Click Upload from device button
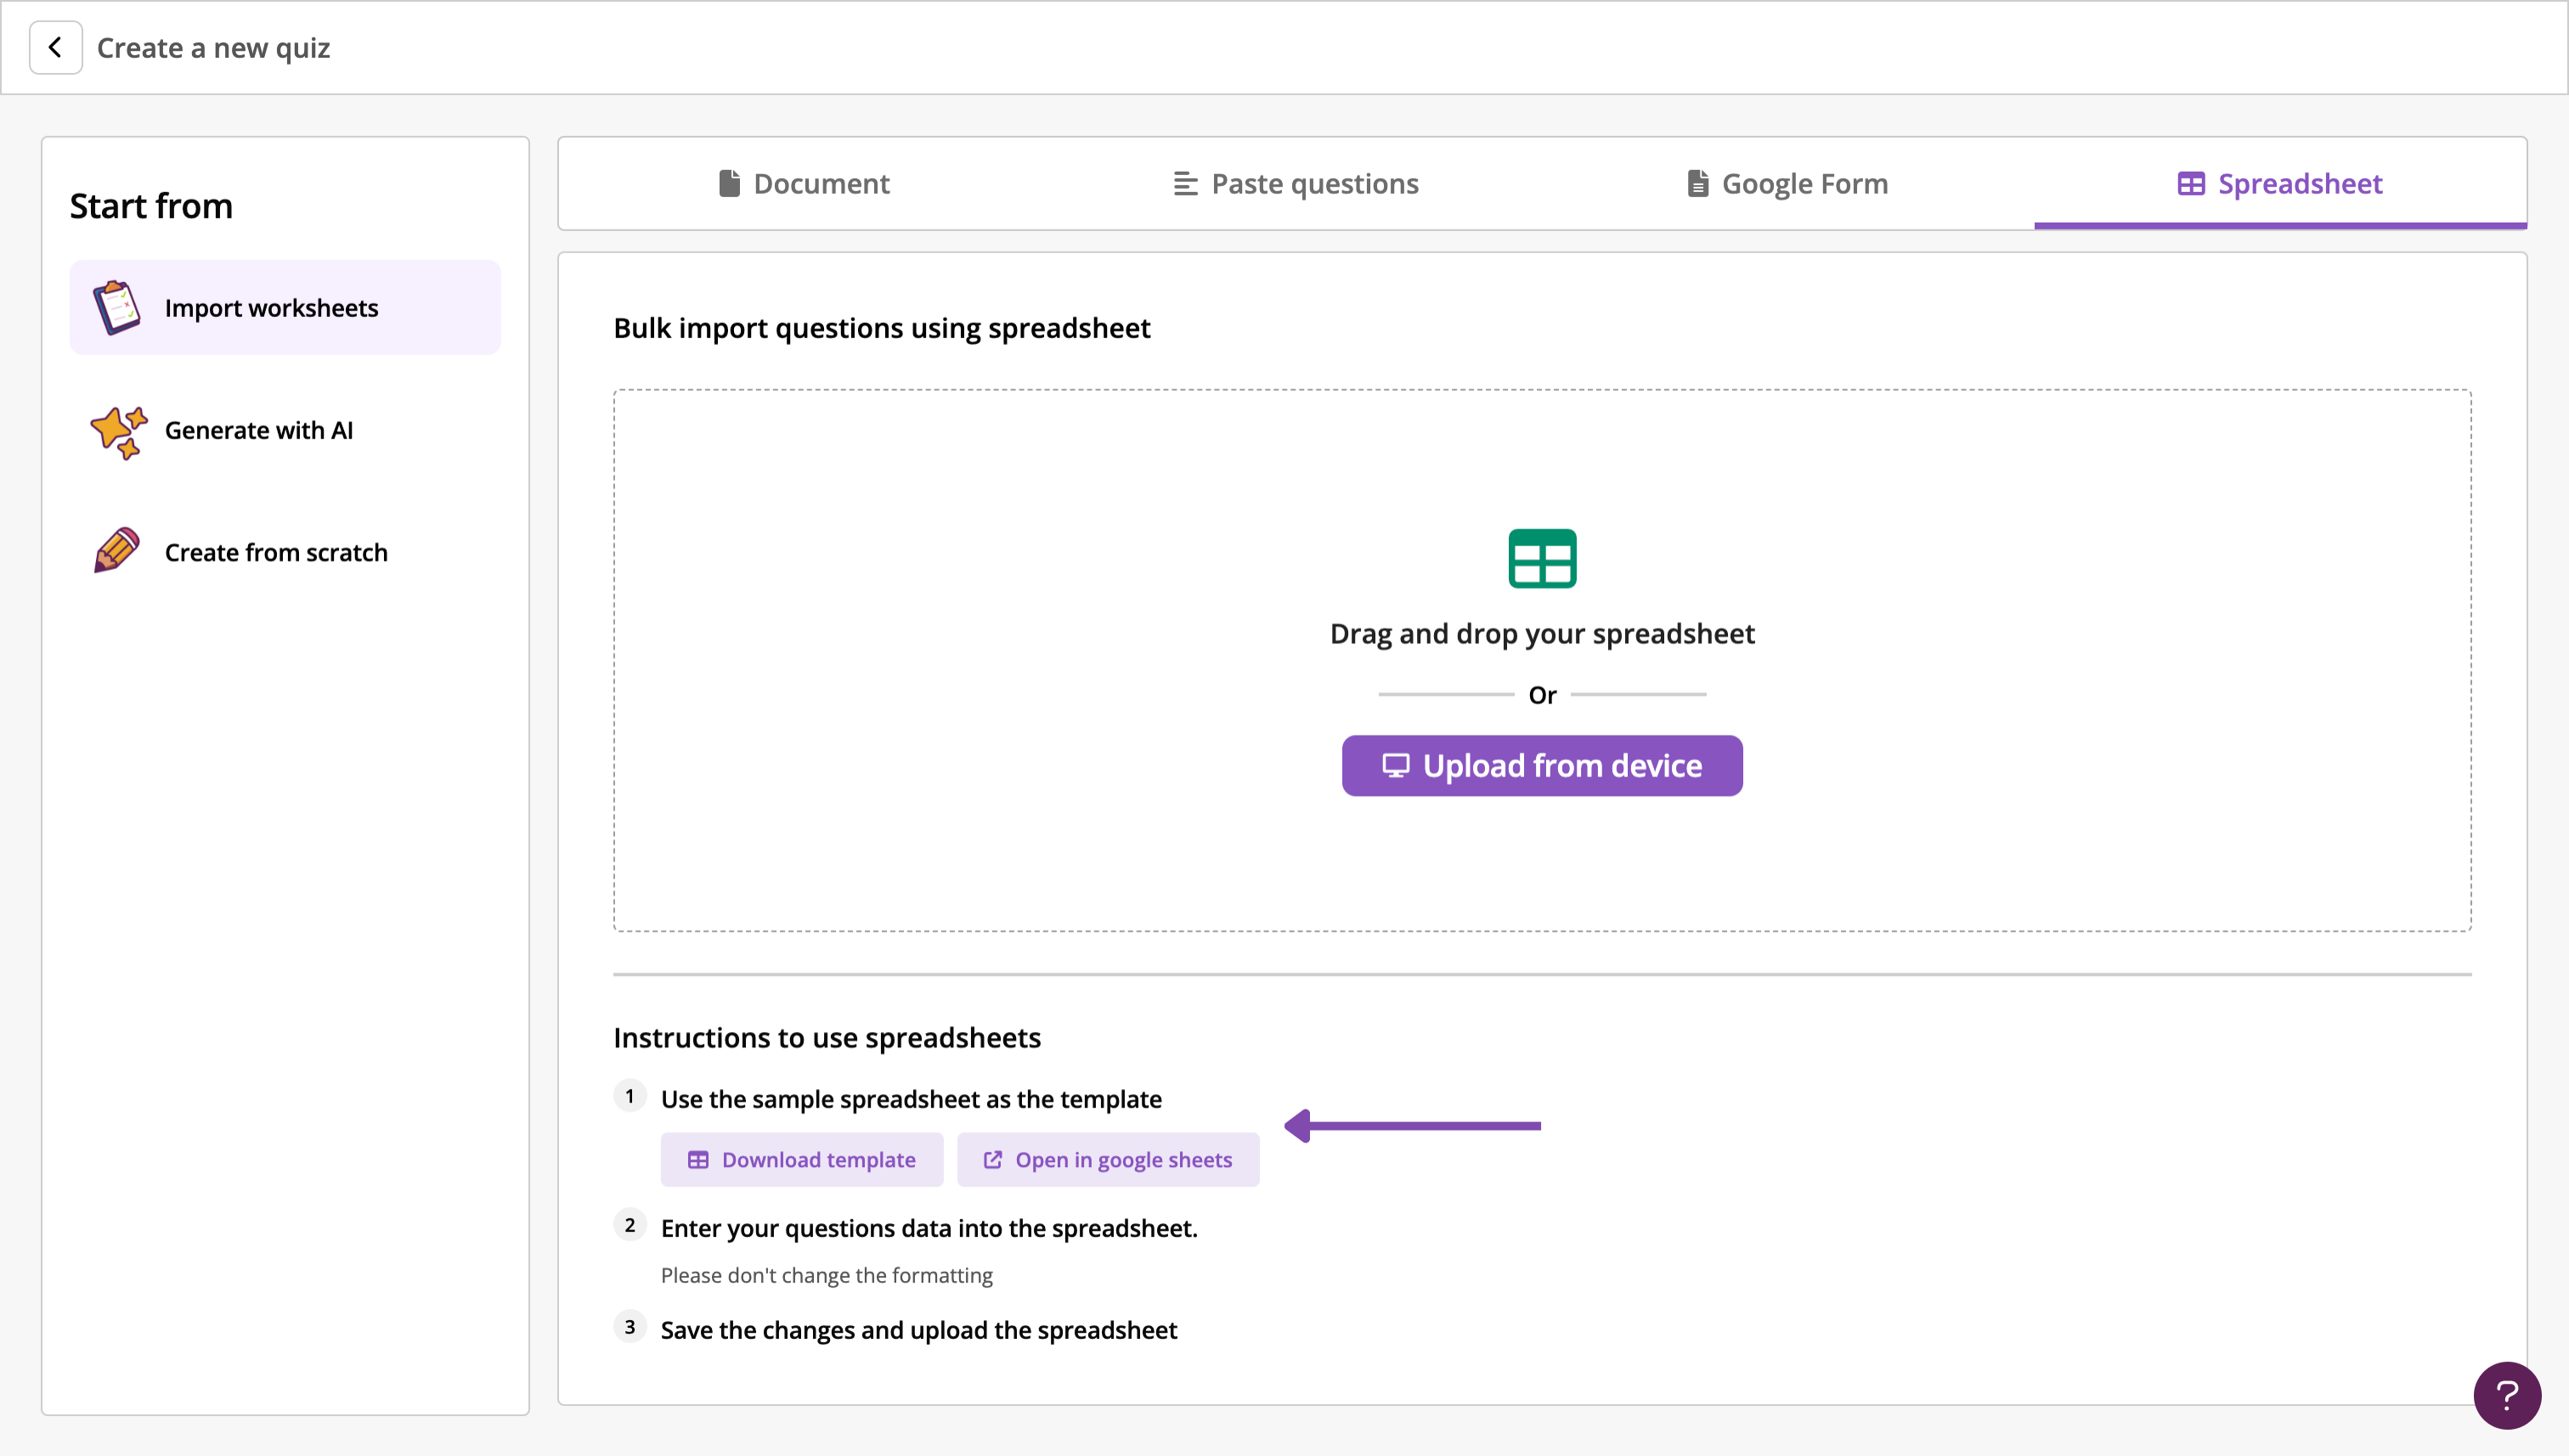Screen dimensions: 2569x1456 coord(1542,766)
